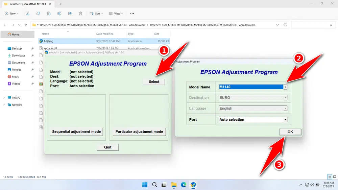Click the Paste icon in Explorer toolbar
The height and width of the screenshot is (190, 338).
click(49, 14)
